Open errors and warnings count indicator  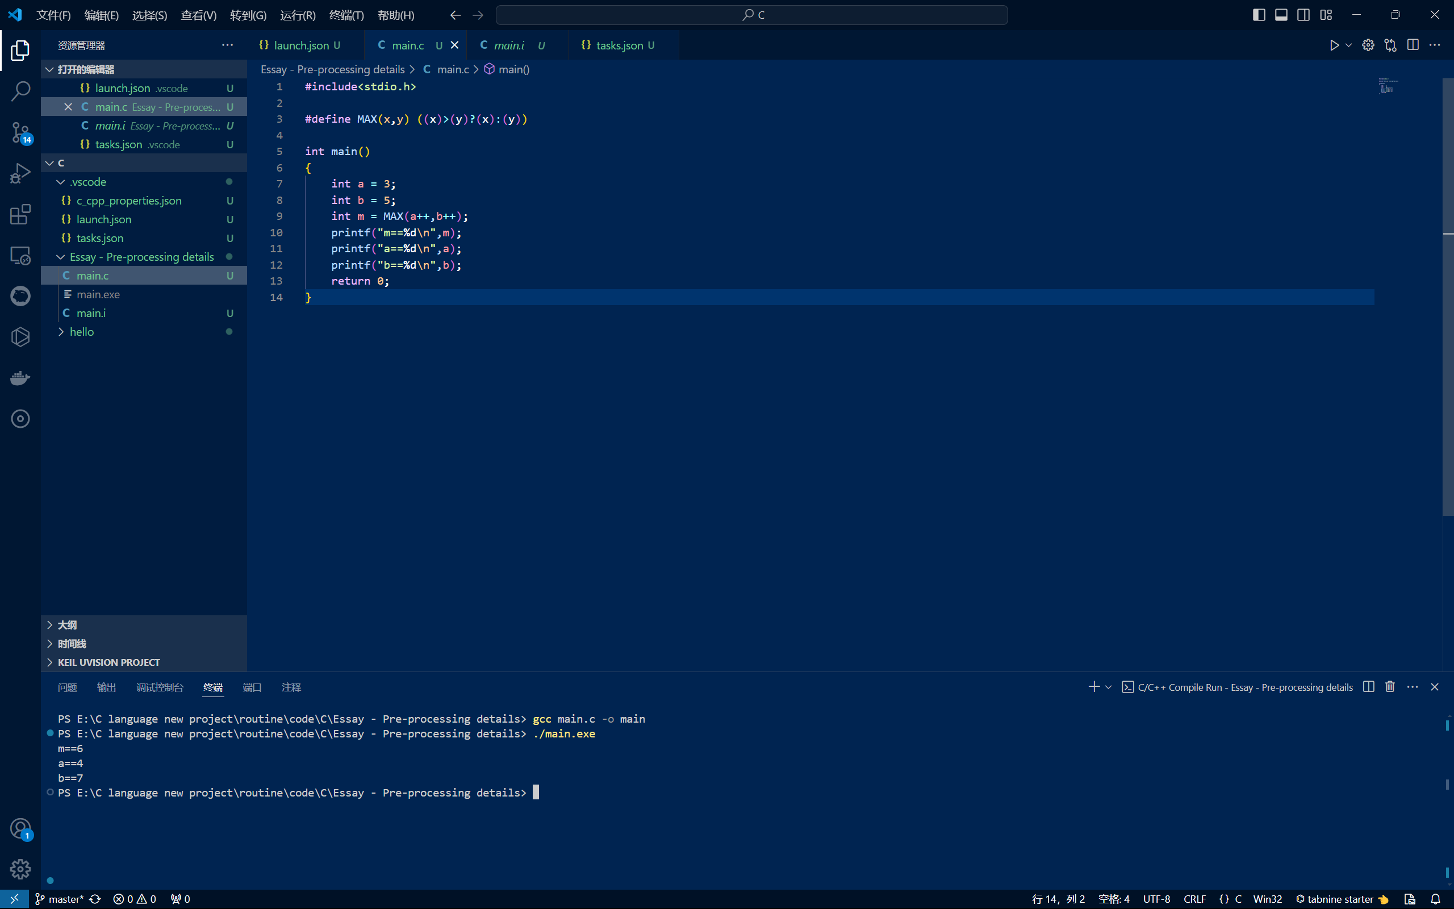click(x=135, y=899)
